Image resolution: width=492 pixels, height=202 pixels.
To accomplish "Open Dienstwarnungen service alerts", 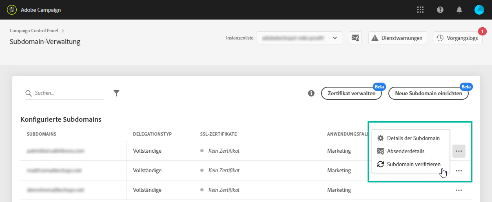I will [398, 38].
